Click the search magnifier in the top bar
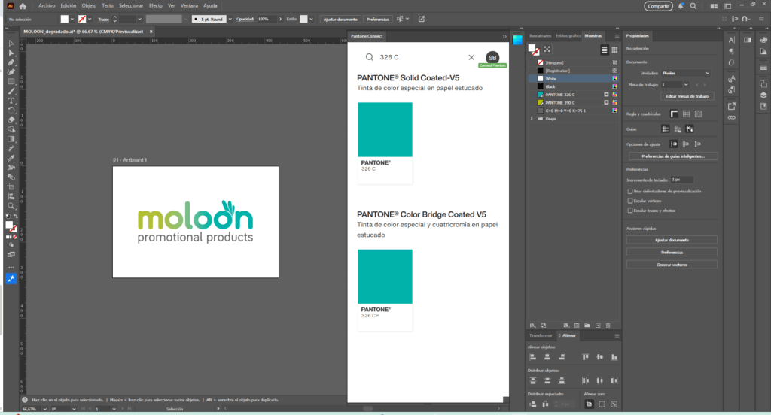Viewport: 771px width, 415px height. coord(693,6)
